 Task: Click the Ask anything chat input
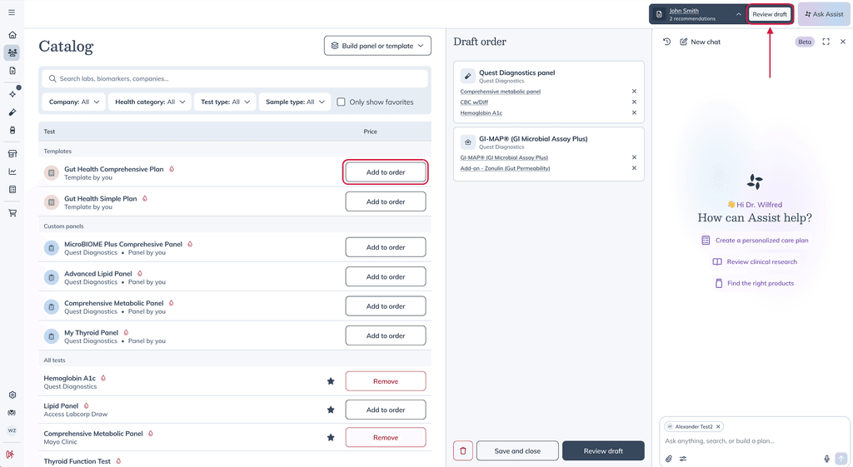click(754, 441)
